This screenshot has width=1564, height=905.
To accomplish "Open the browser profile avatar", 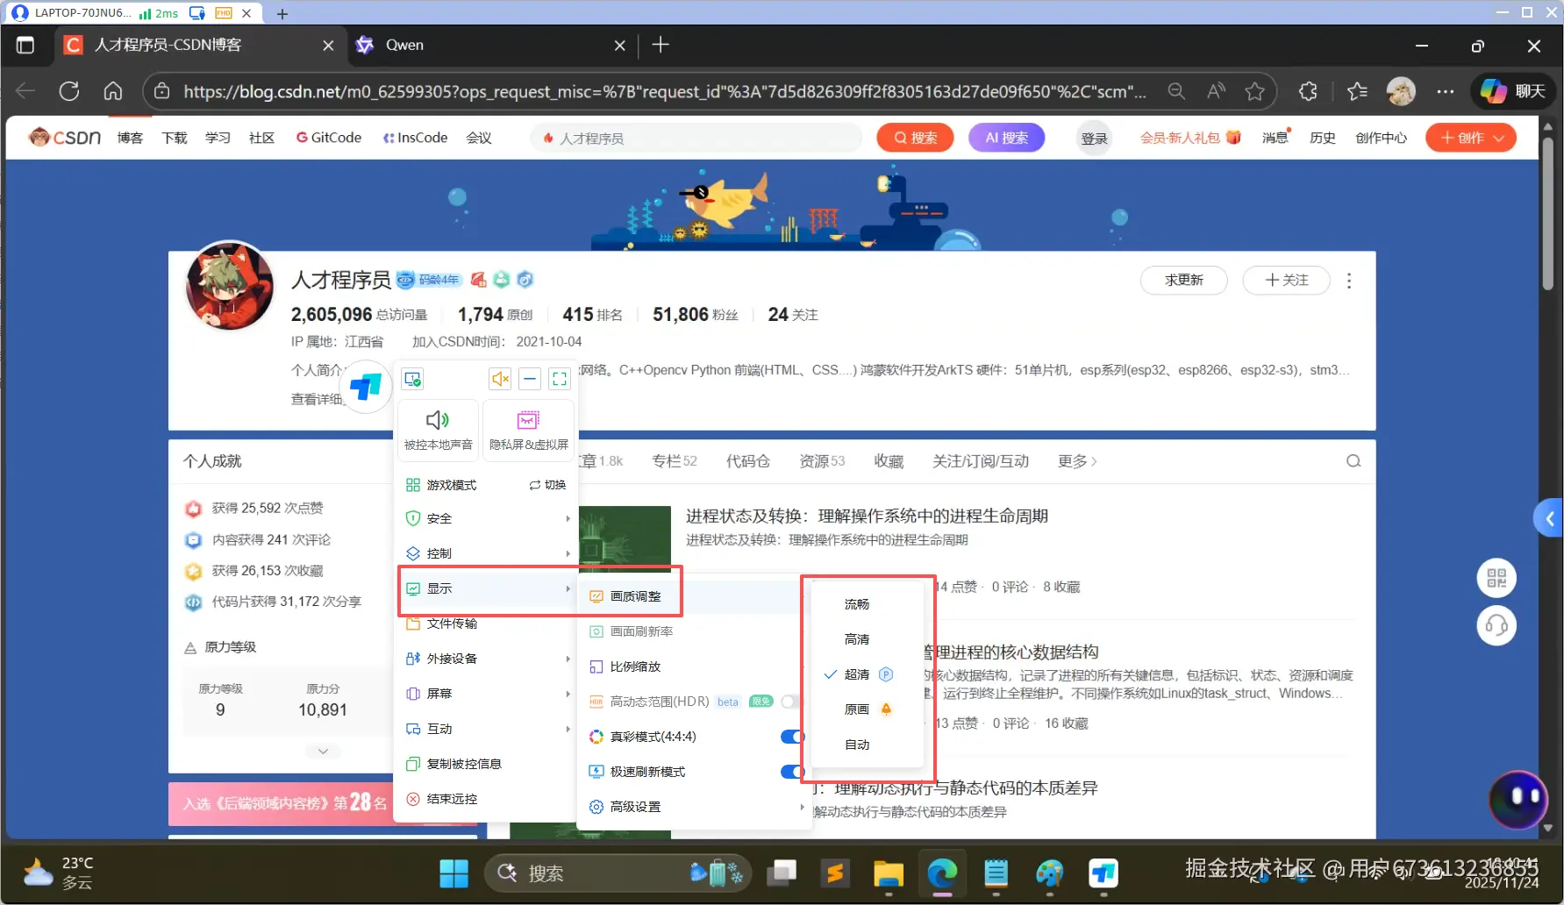I will click(x=1401, y=91).
